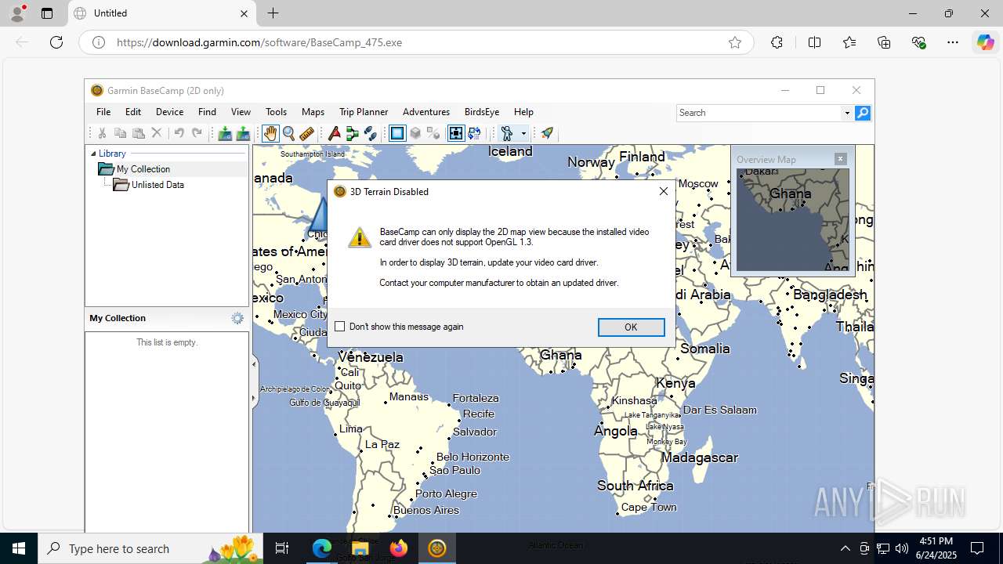Image resolution: width=1003 pixels, height=564 pixels.
Task: Click the Copy icon in BaseCamp toolbar
Action: [120, 133]
